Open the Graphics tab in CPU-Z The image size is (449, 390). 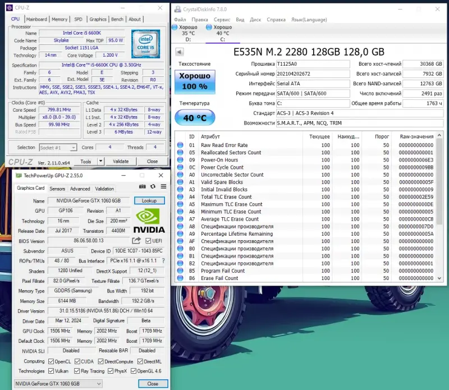click(x=98, y=19)
